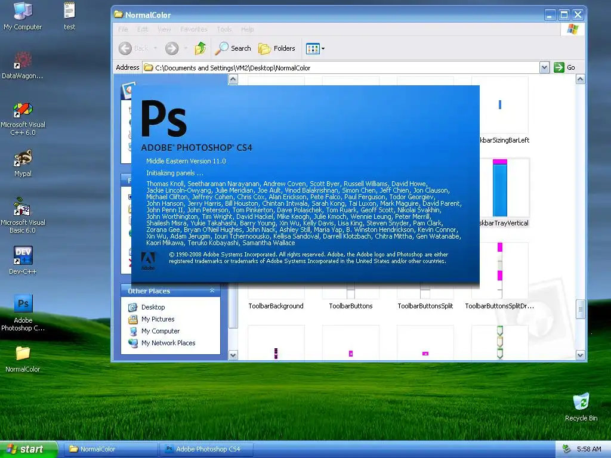Open NormalColor folder on desktop

pyautogui.click(x=23, y=358)
